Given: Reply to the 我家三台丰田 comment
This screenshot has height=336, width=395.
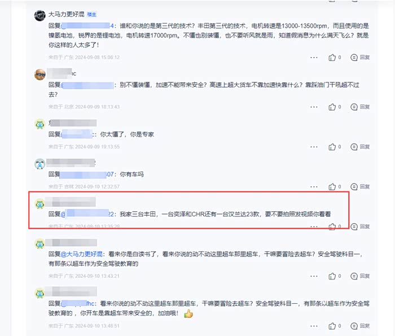Looking at the screenshot, I should [360, 226].
